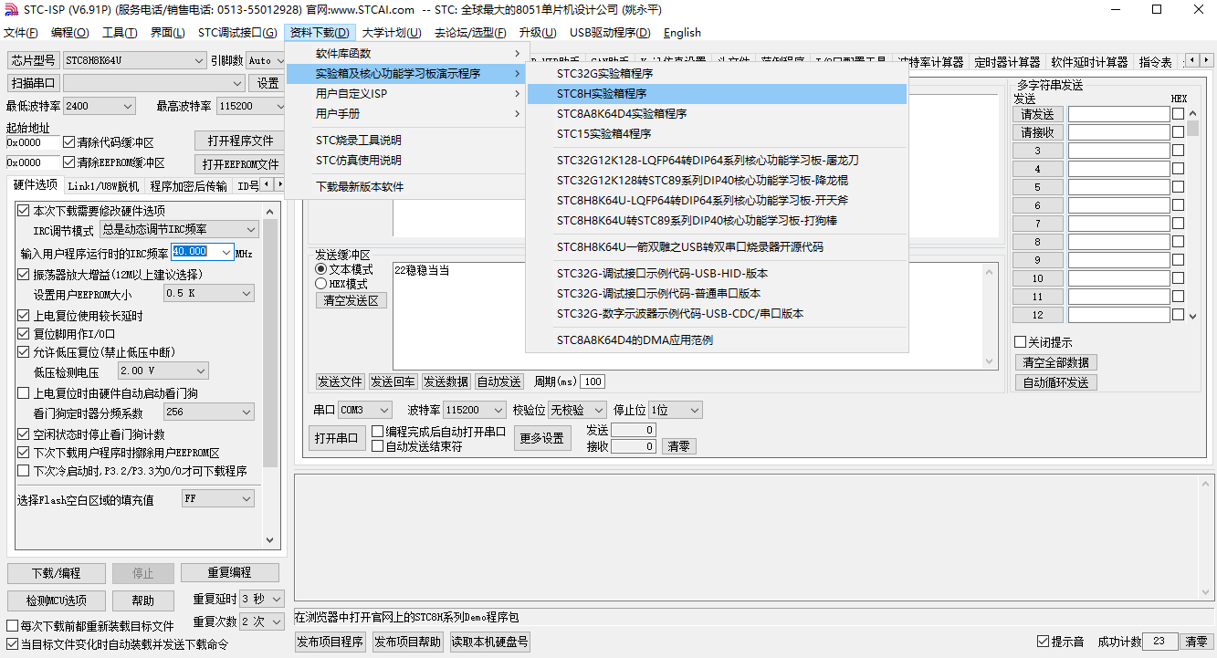Screen dimensions: 1217x658
Task: Click the 清零 button beside 成功计数
Action: [1197, 642]
